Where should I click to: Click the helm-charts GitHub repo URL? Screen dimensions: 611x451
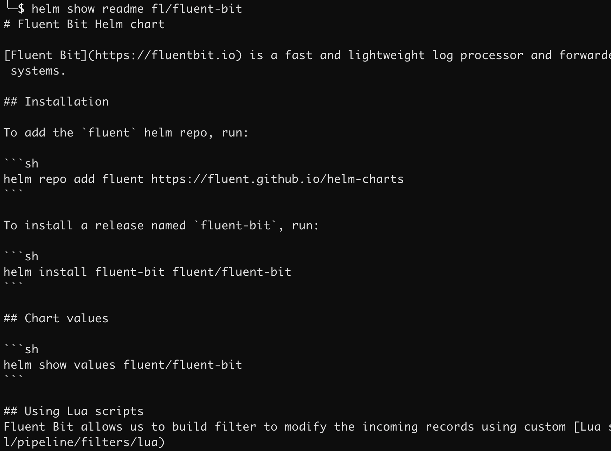click(x=277, y=179)
